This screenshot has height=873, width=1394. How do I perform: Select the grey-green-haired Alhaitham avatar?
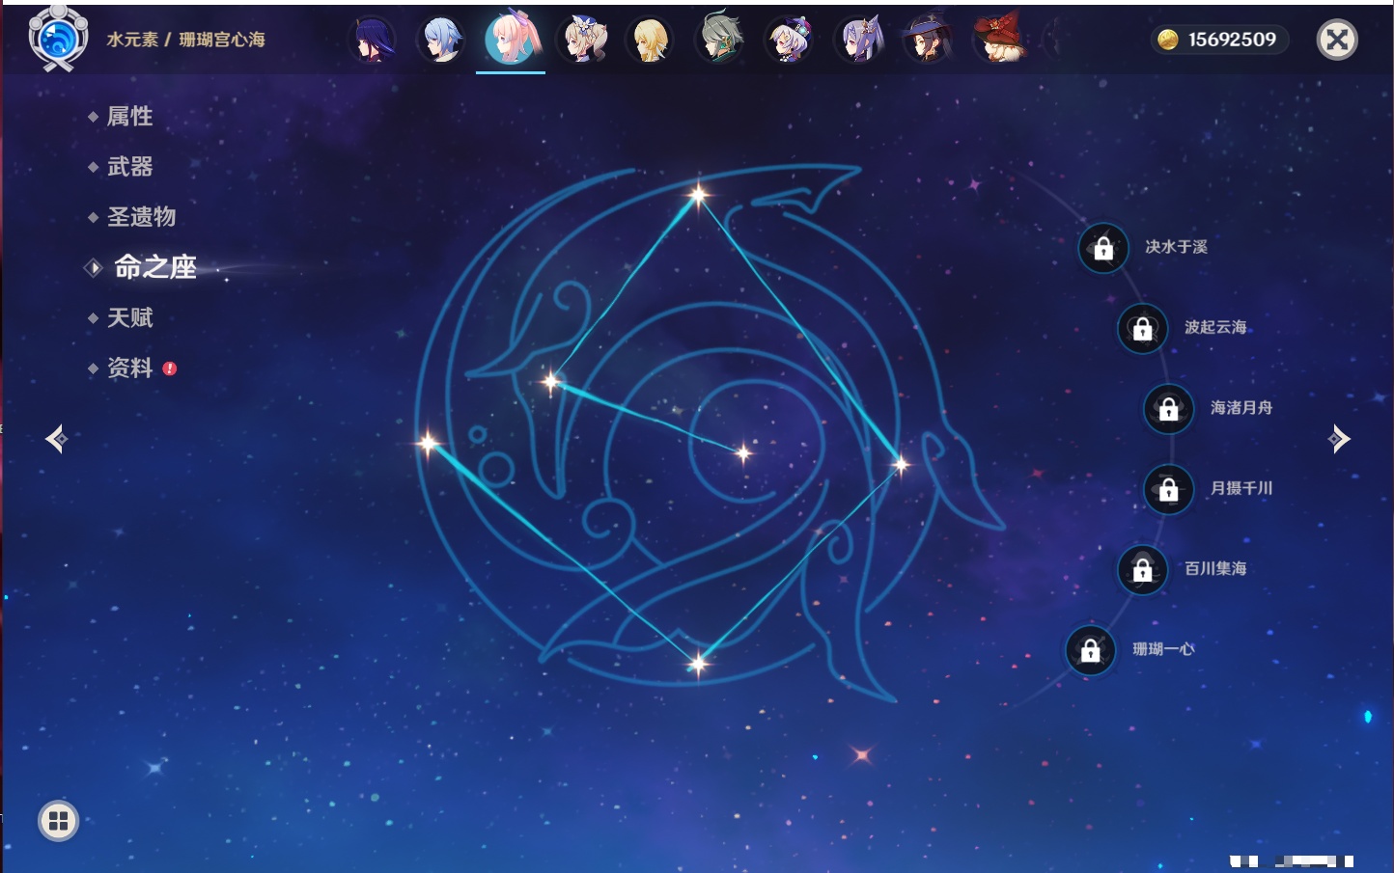(720, 40)
